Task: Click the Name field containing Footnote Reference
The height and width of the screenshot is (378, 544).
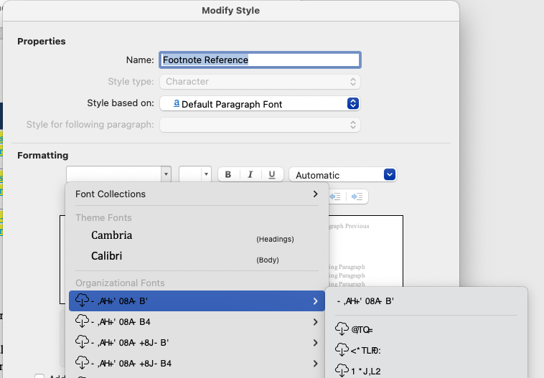Action: 260,60
